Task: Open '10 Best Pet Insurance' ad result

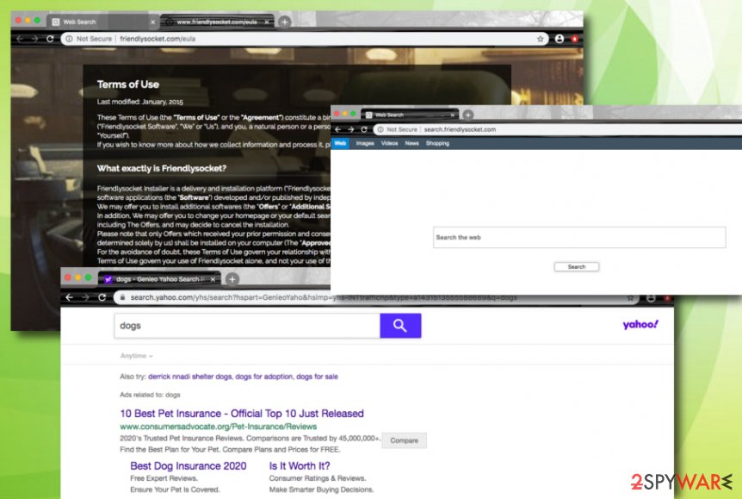Action: [242, 413]
